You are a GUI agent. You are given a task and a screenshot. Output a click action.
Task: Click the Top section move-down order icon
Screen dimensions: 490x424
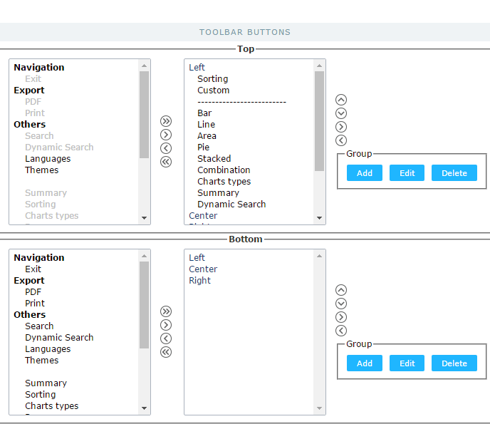coord(341,113)
